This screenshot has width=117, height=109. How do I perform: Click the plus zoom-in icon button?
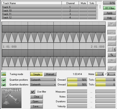pyautogui.click(x=112, y=38)
